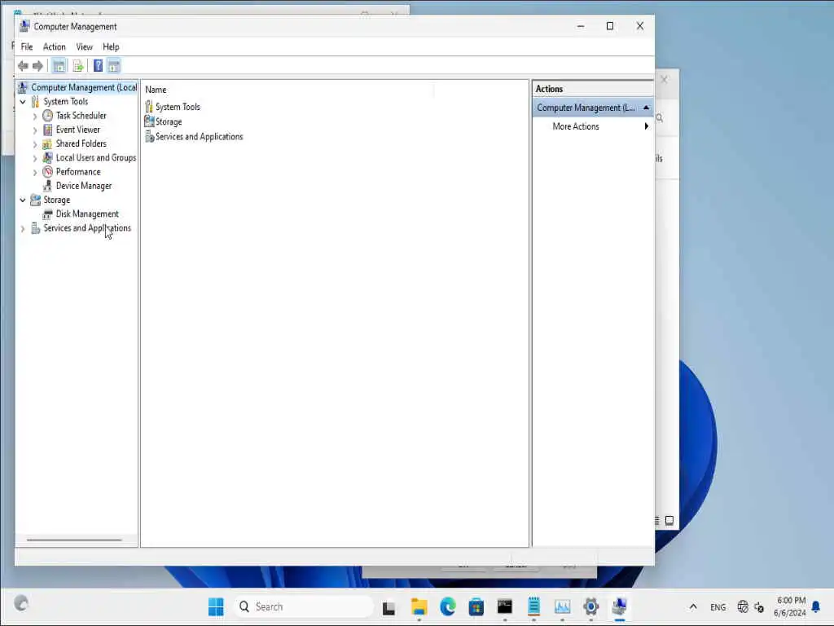
Task: Open the terminal icon on taskbar
Action: (505, 606)
